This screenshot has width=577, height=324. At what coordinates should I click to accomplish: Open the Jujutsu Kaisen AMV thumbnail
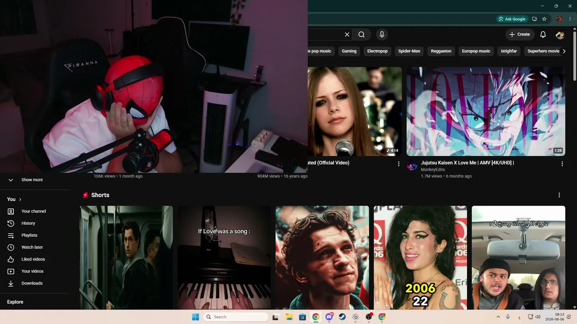click(486, 112)
